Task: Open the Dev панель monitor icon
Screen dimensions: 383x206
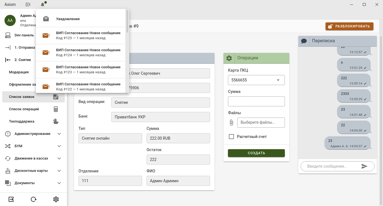Action: [8, 35]
